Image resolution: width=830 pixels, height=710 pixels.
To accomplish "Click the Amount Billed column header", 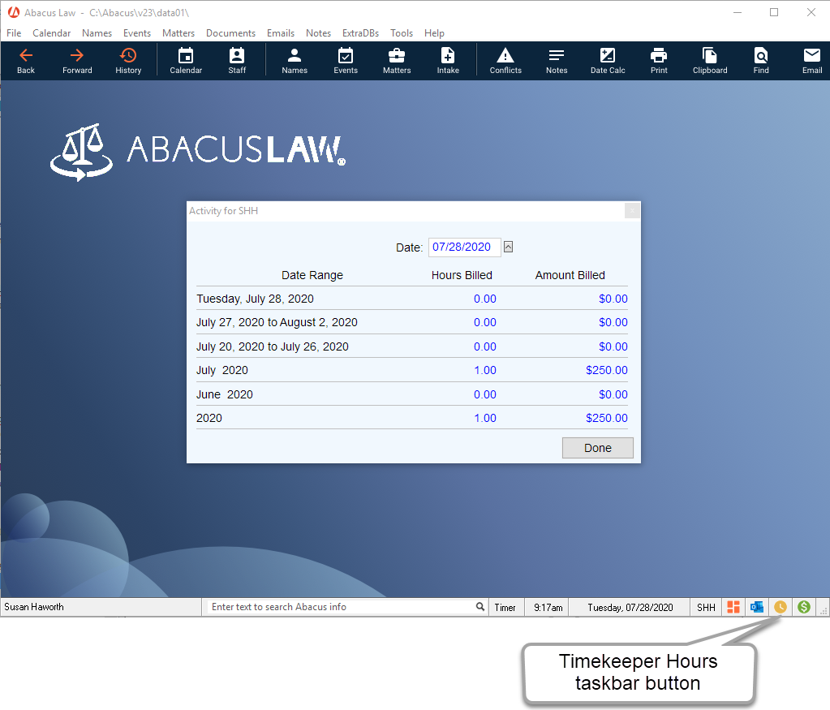I will [x=570, y=275].
